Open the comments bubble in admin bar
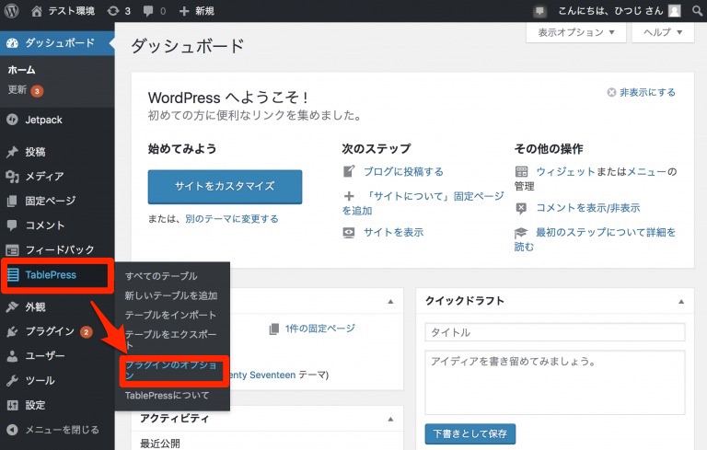Screen dimensions: 707x450 point(148,11)
